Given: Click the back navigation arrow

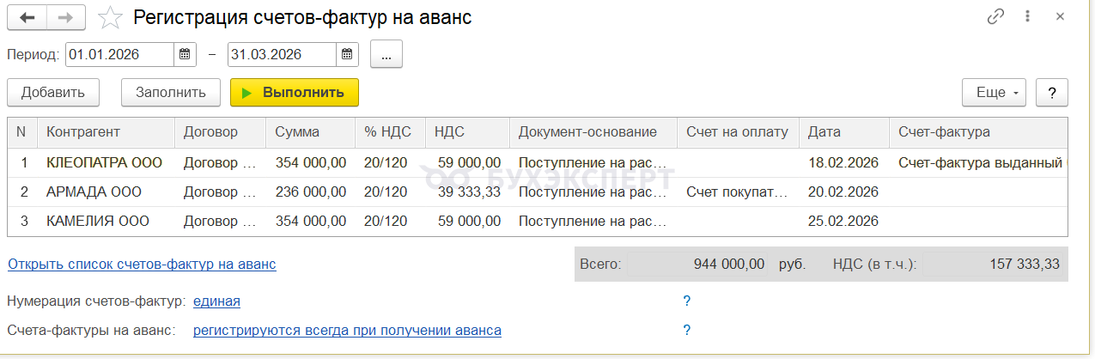Looking at the screenshot, I should [x=27, y=17].
